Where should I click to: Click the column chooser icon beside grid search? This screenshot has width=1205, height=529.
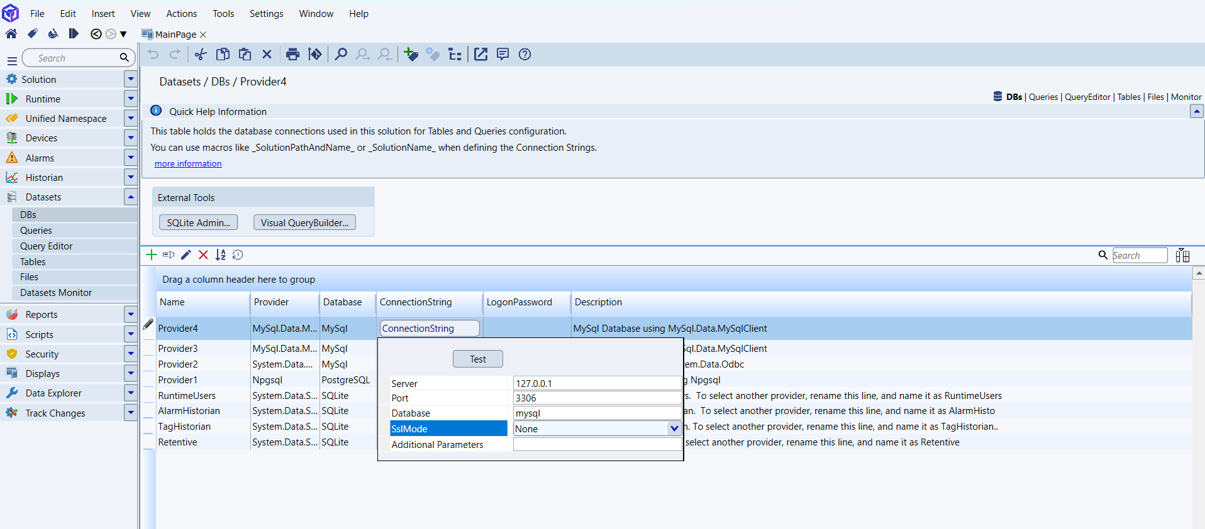click(x=1182, y=255)
